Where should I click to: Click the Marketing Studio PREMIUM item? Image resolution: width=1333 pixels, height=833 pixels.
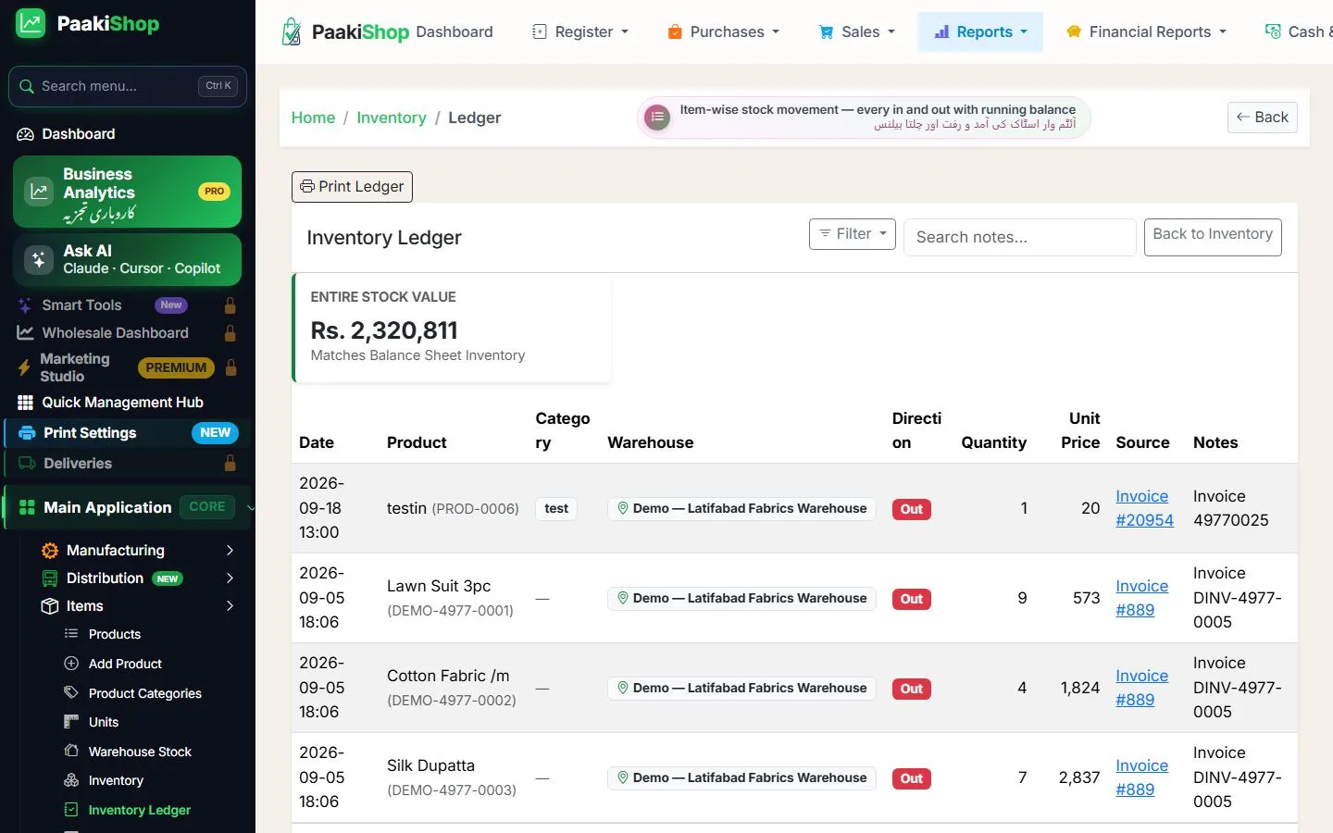pos(128,367)
